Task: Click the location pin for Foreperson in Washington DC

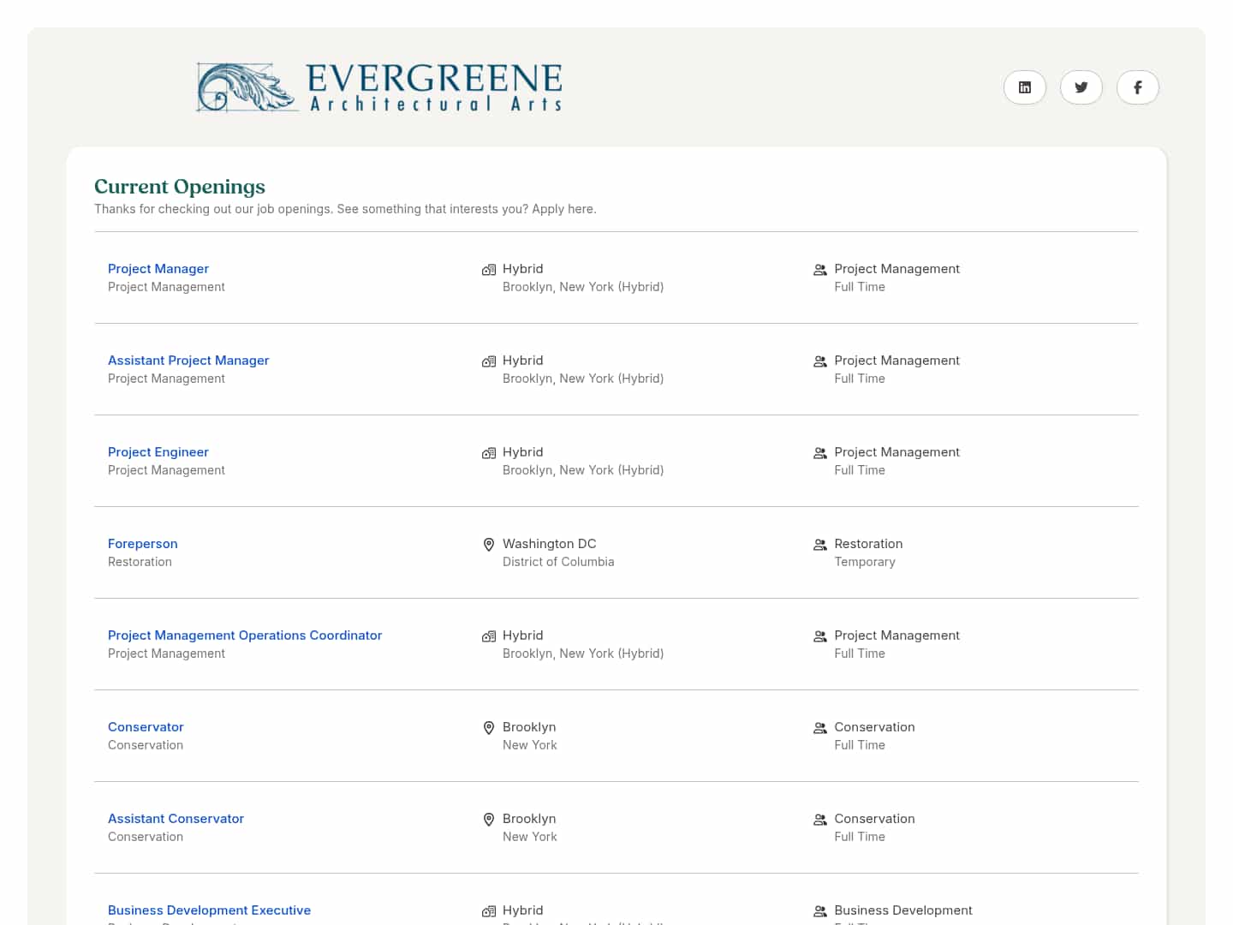Action: click(488, 544)
